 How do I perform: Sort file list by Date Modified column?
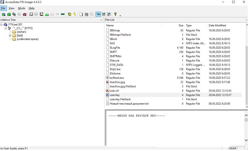pyautogui.click(x=225, y=25)
